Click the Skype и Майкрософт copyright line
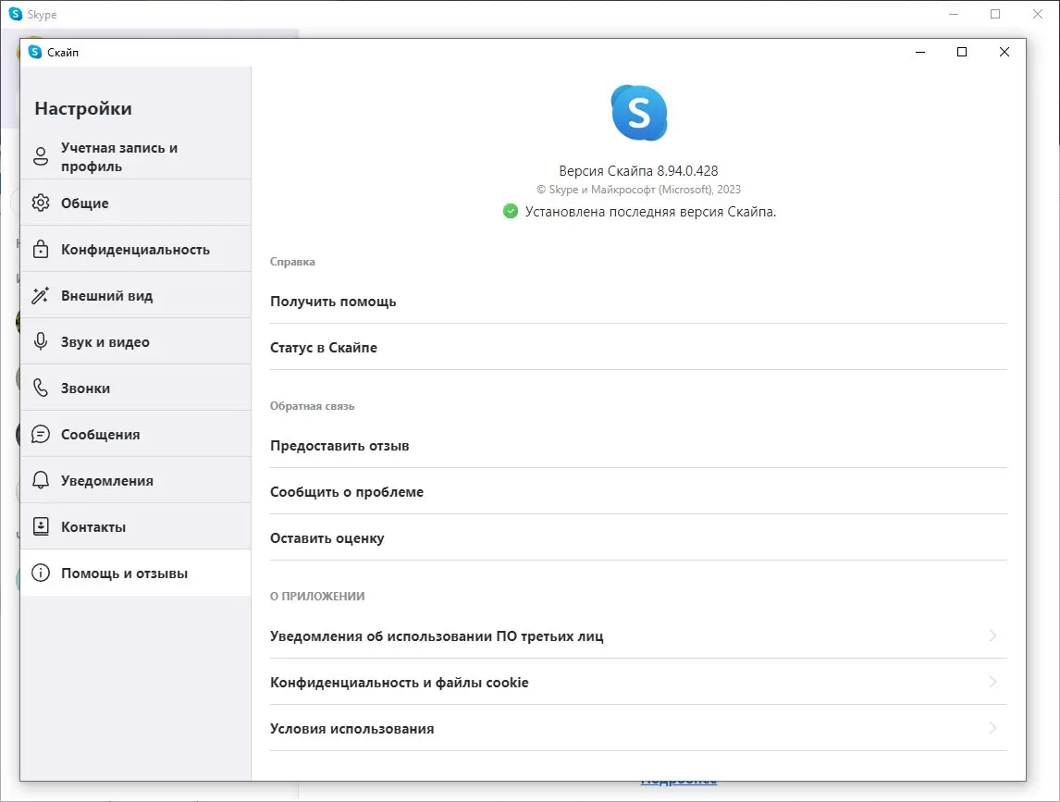Image resolution: width=1060 pixels, height=802 pixels. (639, 190)
